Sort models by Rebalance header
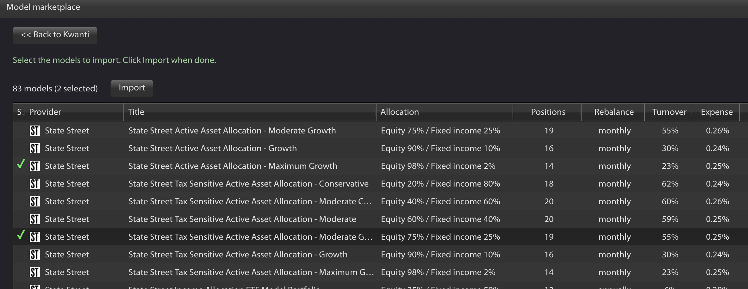748x289 pixels. (x=613, y=112)
